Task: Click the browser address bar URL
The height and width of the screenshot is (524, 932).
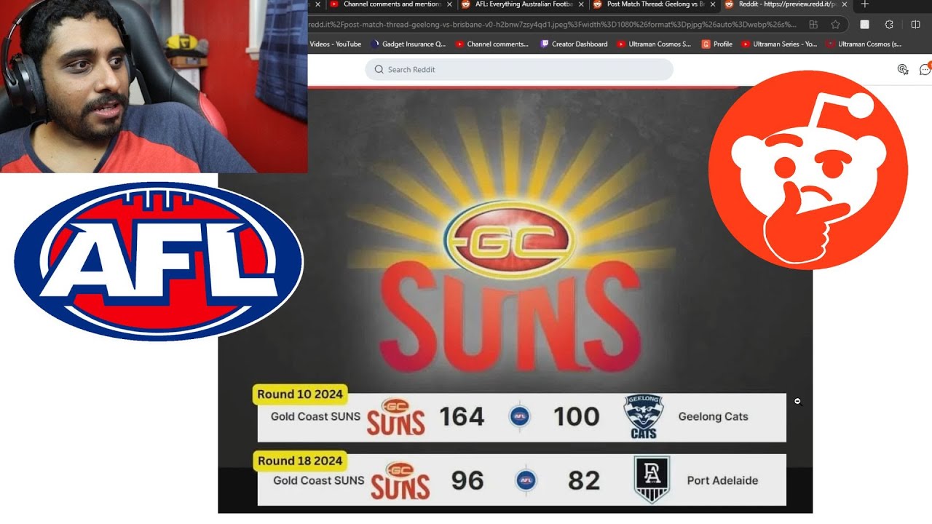Action: pyautogui.click(x=553, y=24)
